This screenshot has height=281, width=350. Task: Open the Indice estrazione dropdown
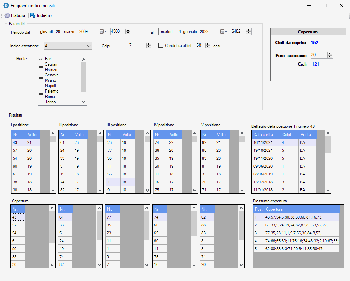[68, 46]
